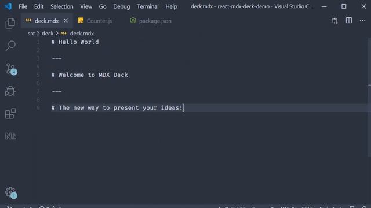
Task: Split the editor to the right
Action: [349, 21]
